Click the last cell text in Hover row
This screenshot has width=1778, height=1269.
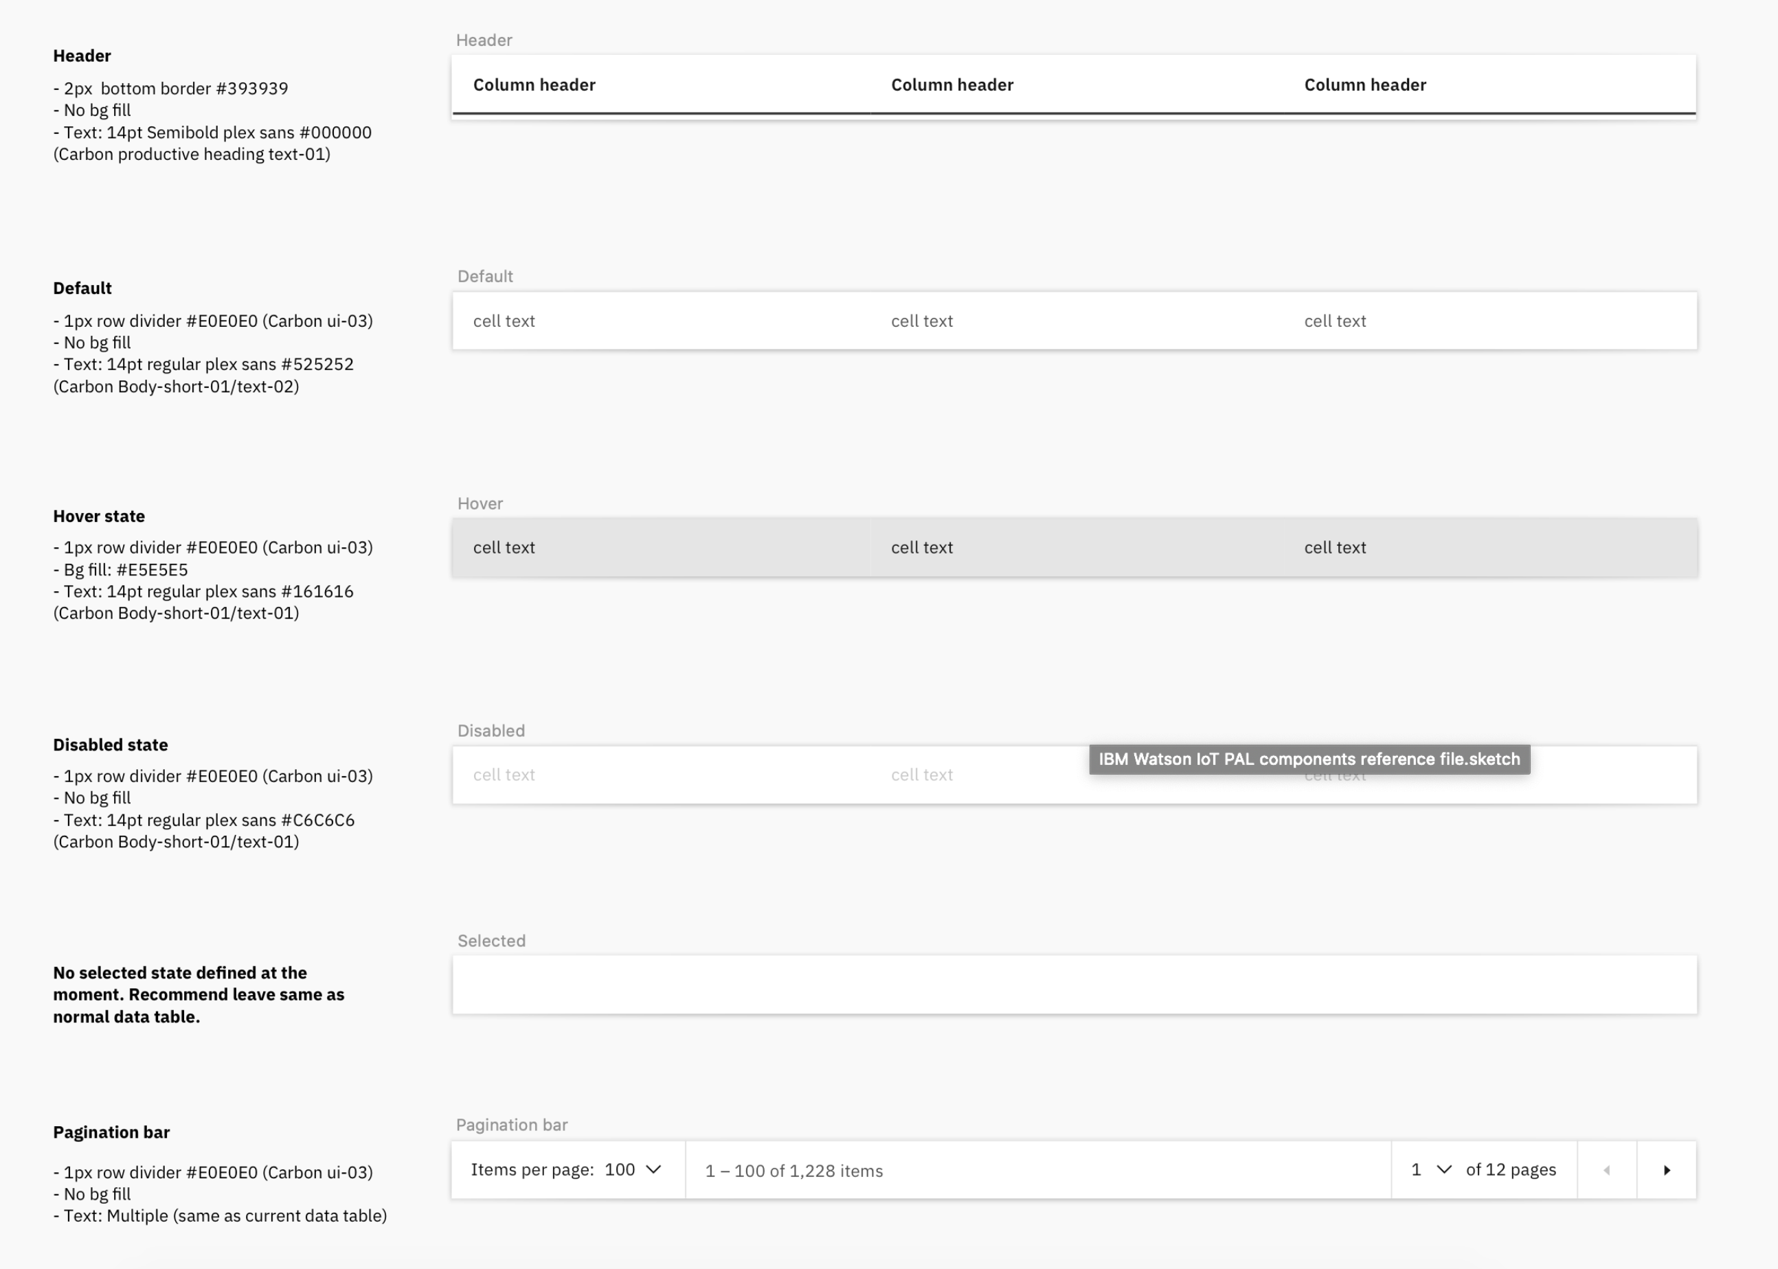1335,547
